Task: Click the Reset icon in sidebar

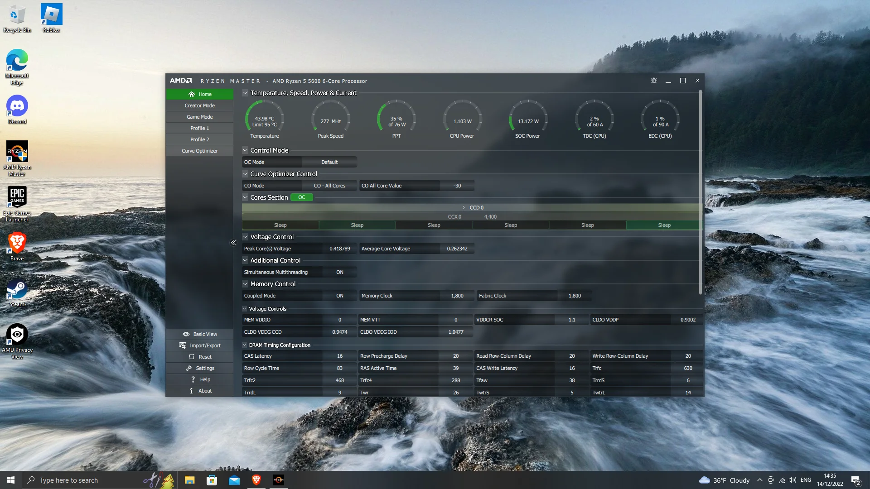Action: [192, 357]
